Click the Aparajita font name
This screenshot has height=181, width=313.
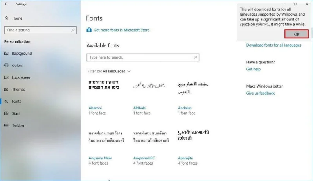[x=185, y=158]
